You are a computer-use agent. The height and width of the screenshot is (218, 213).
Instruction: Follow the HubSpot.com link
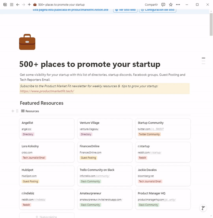[29, 176]
